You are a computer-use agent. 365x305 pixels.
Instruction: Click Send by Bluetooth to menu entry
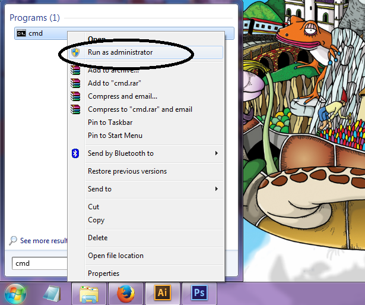click(146, 153)
